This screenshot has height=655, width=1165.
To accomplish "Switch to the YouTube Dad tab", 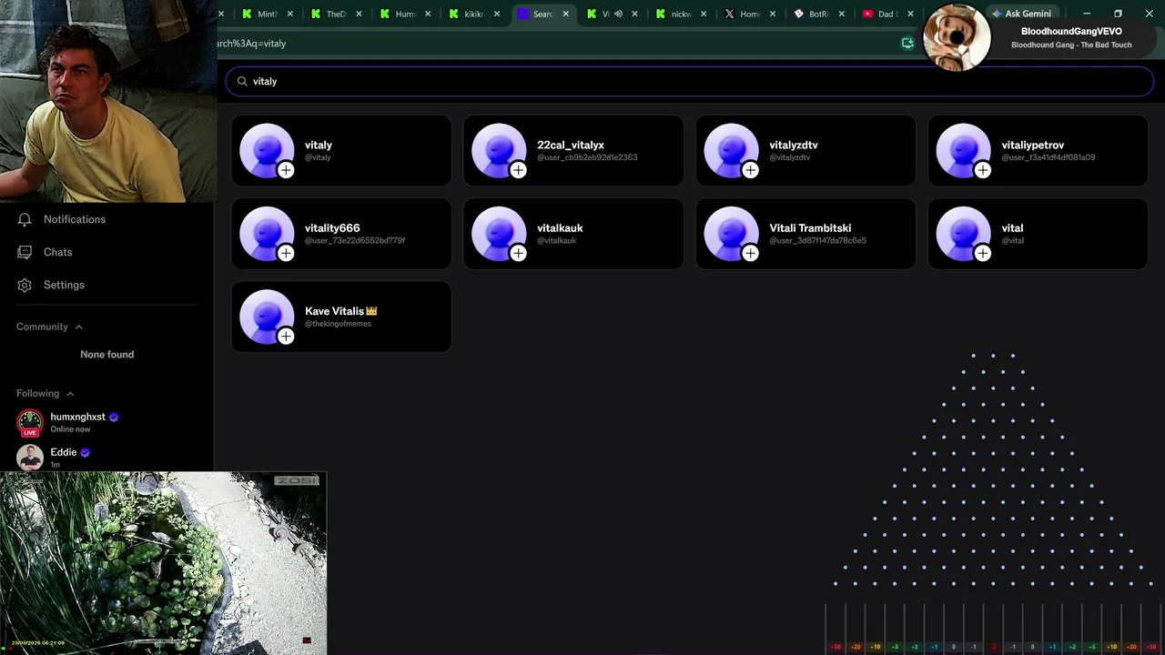I will coord(885,14).
